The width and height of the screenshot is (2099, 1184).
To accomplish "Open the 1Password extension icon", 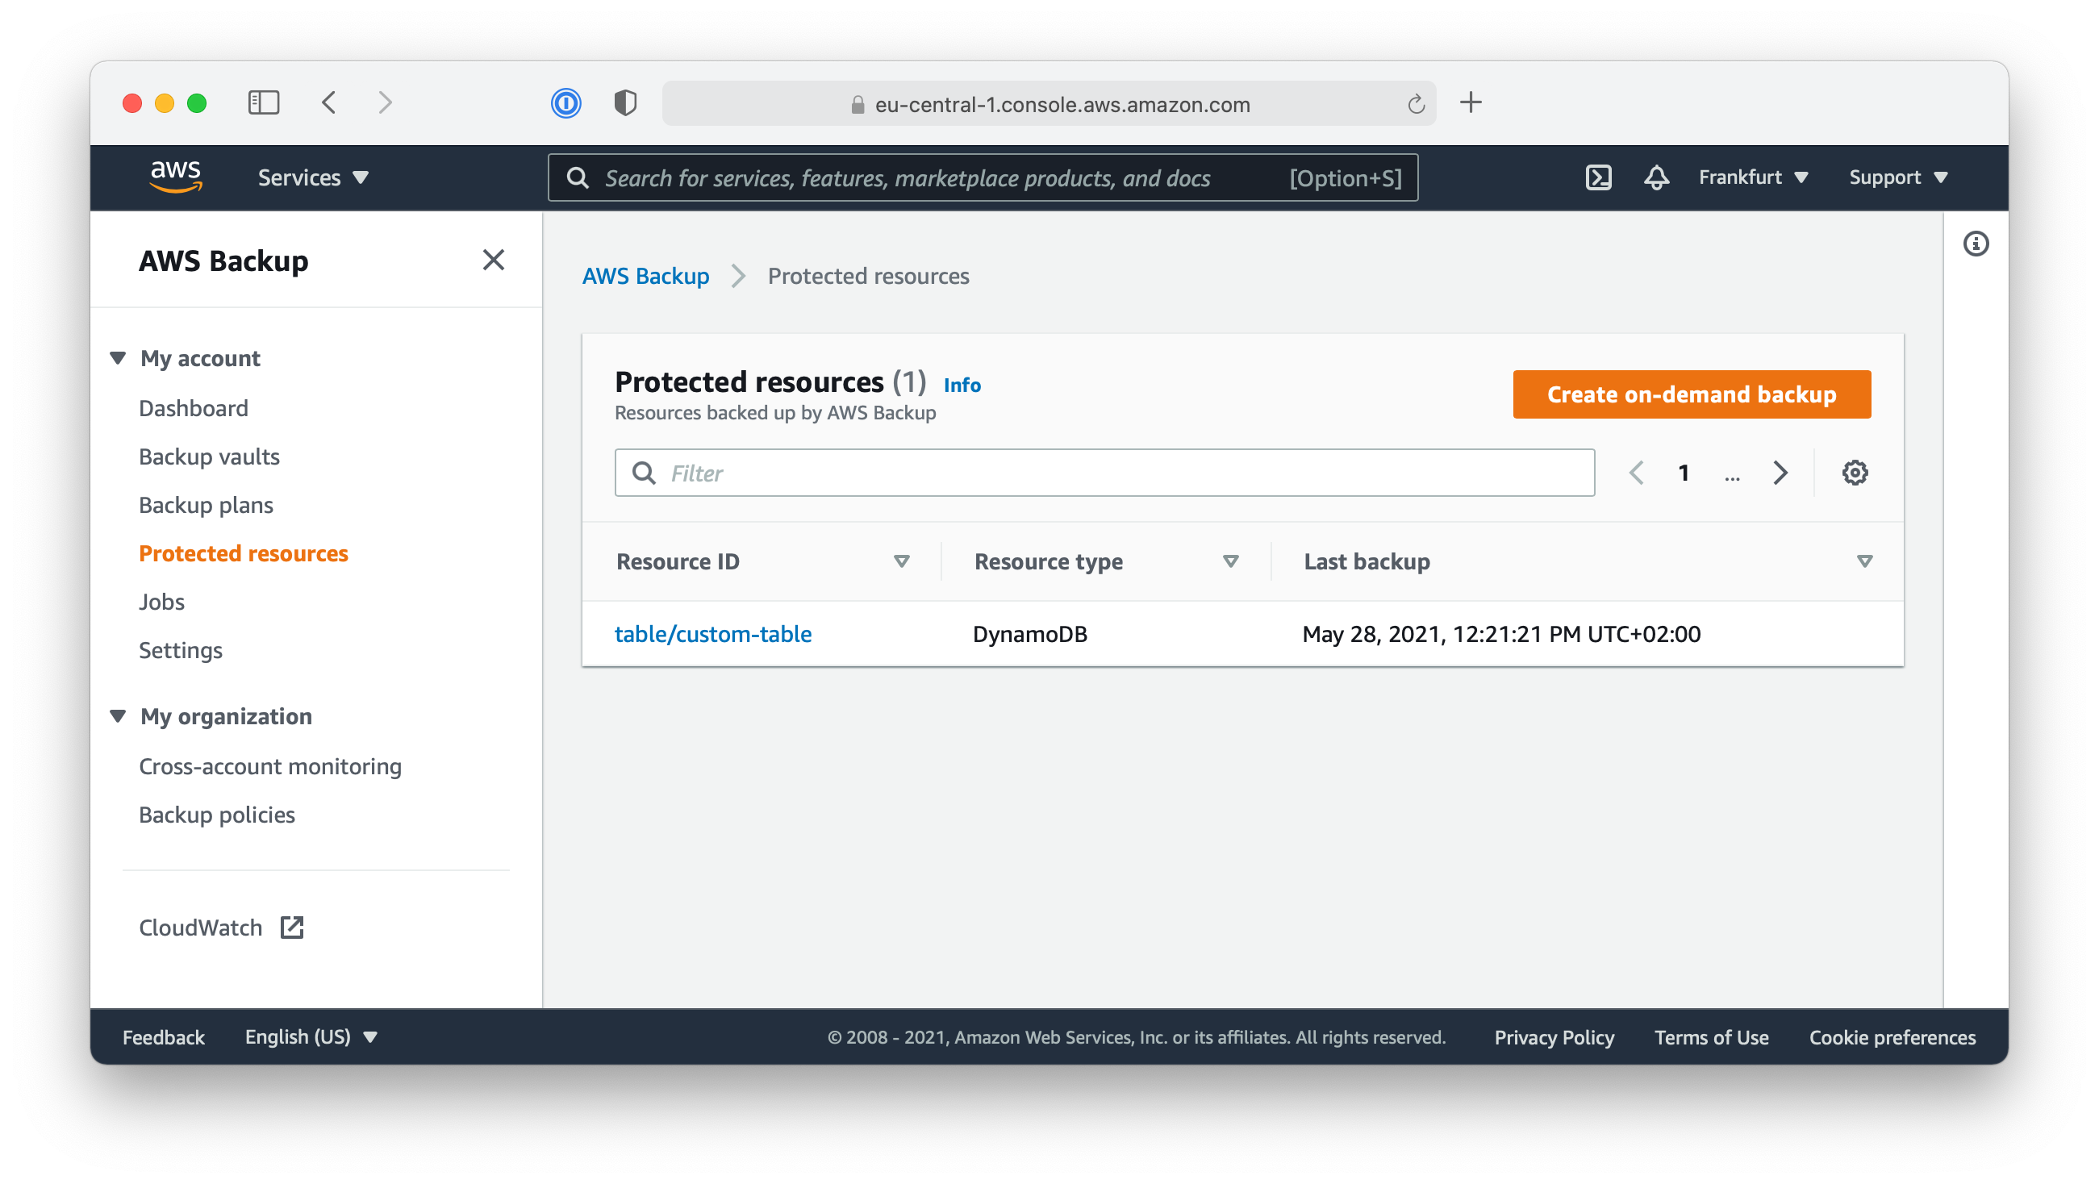I will click(565, 103).
